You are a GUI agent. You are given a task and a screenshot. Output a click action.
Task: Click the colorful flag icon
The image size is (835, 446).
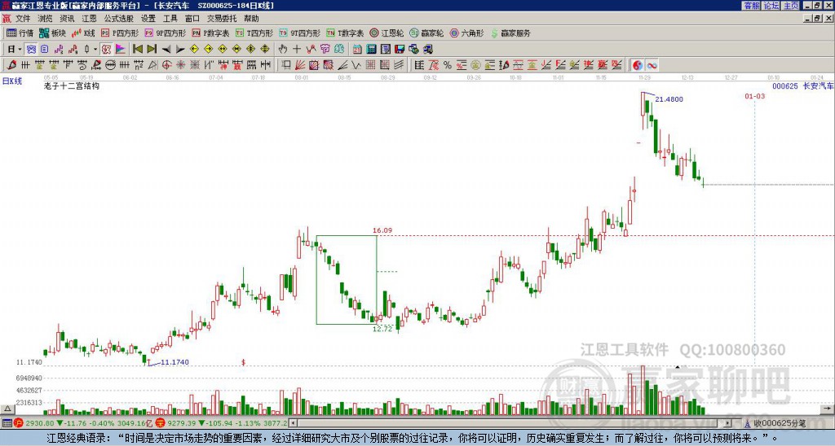pyautogui.click(x=121, y=50)
